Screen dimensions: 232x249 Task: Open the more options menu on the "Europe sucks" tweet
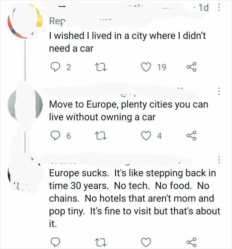pos(219,160)
